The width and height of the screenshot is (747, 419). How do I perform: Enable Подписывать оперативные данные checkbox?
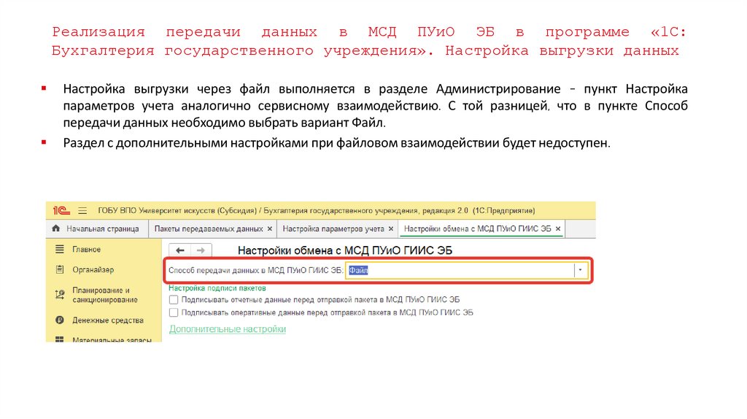[174, 312]
